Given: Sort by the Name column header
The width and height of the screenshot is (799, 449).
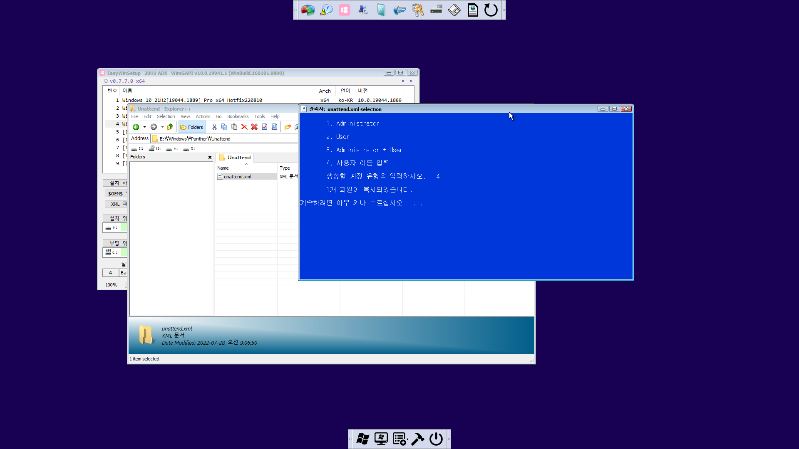Looking at the screenshot, I should pos(246,168).
